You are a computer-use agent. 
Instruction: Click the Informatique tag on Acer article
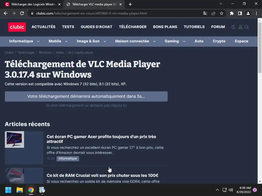click(68, 158)
